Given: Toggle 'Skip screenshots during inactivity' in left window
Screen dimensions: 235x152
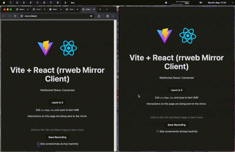Looking at the screenshot, I should tap(38, 144).
